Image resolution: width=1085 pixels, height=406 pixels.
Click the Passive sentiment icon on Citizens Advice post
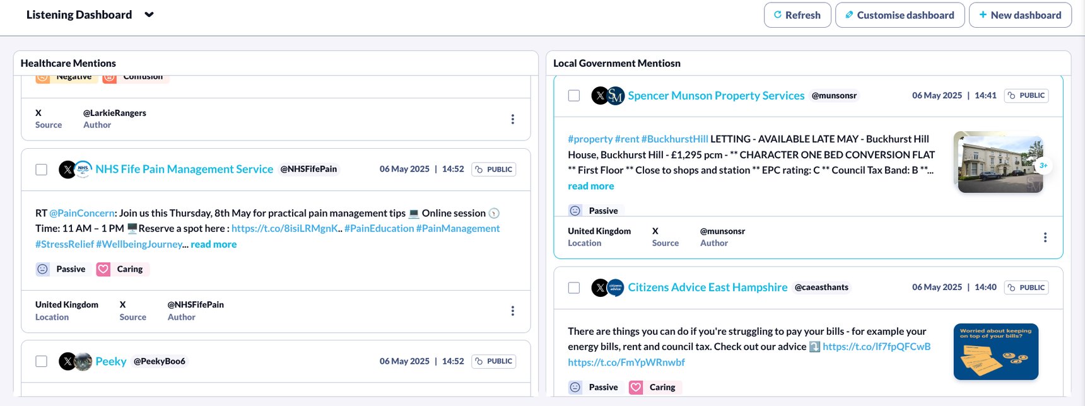pyautogui.click(x=575, y=386)
